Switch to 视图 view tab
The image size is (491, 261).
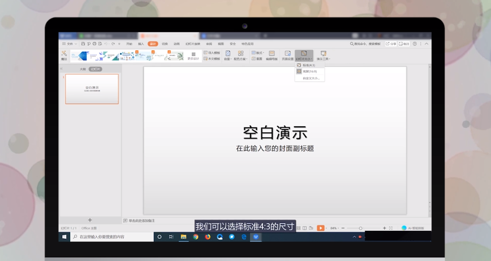221,44
